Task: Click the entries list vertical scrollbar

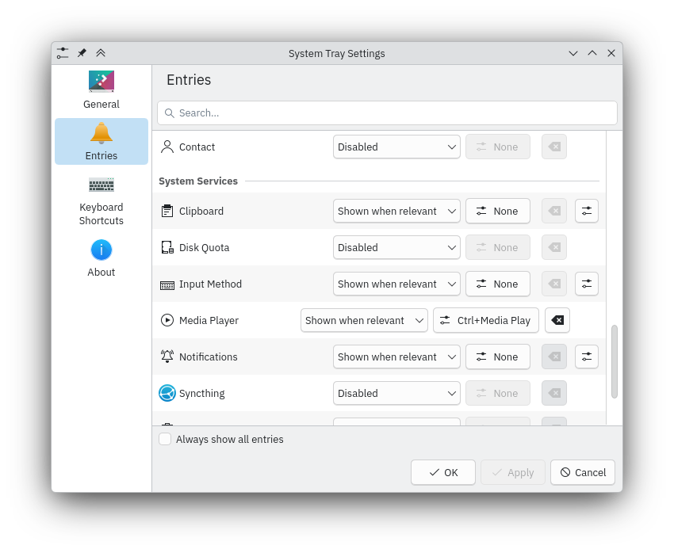Action: [614, 360]
